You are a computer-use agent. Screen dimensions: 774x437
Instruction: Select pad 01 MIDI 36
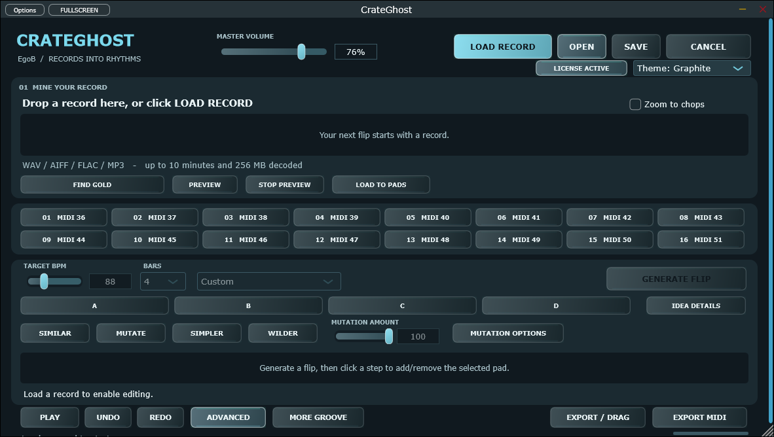[64, 217]
